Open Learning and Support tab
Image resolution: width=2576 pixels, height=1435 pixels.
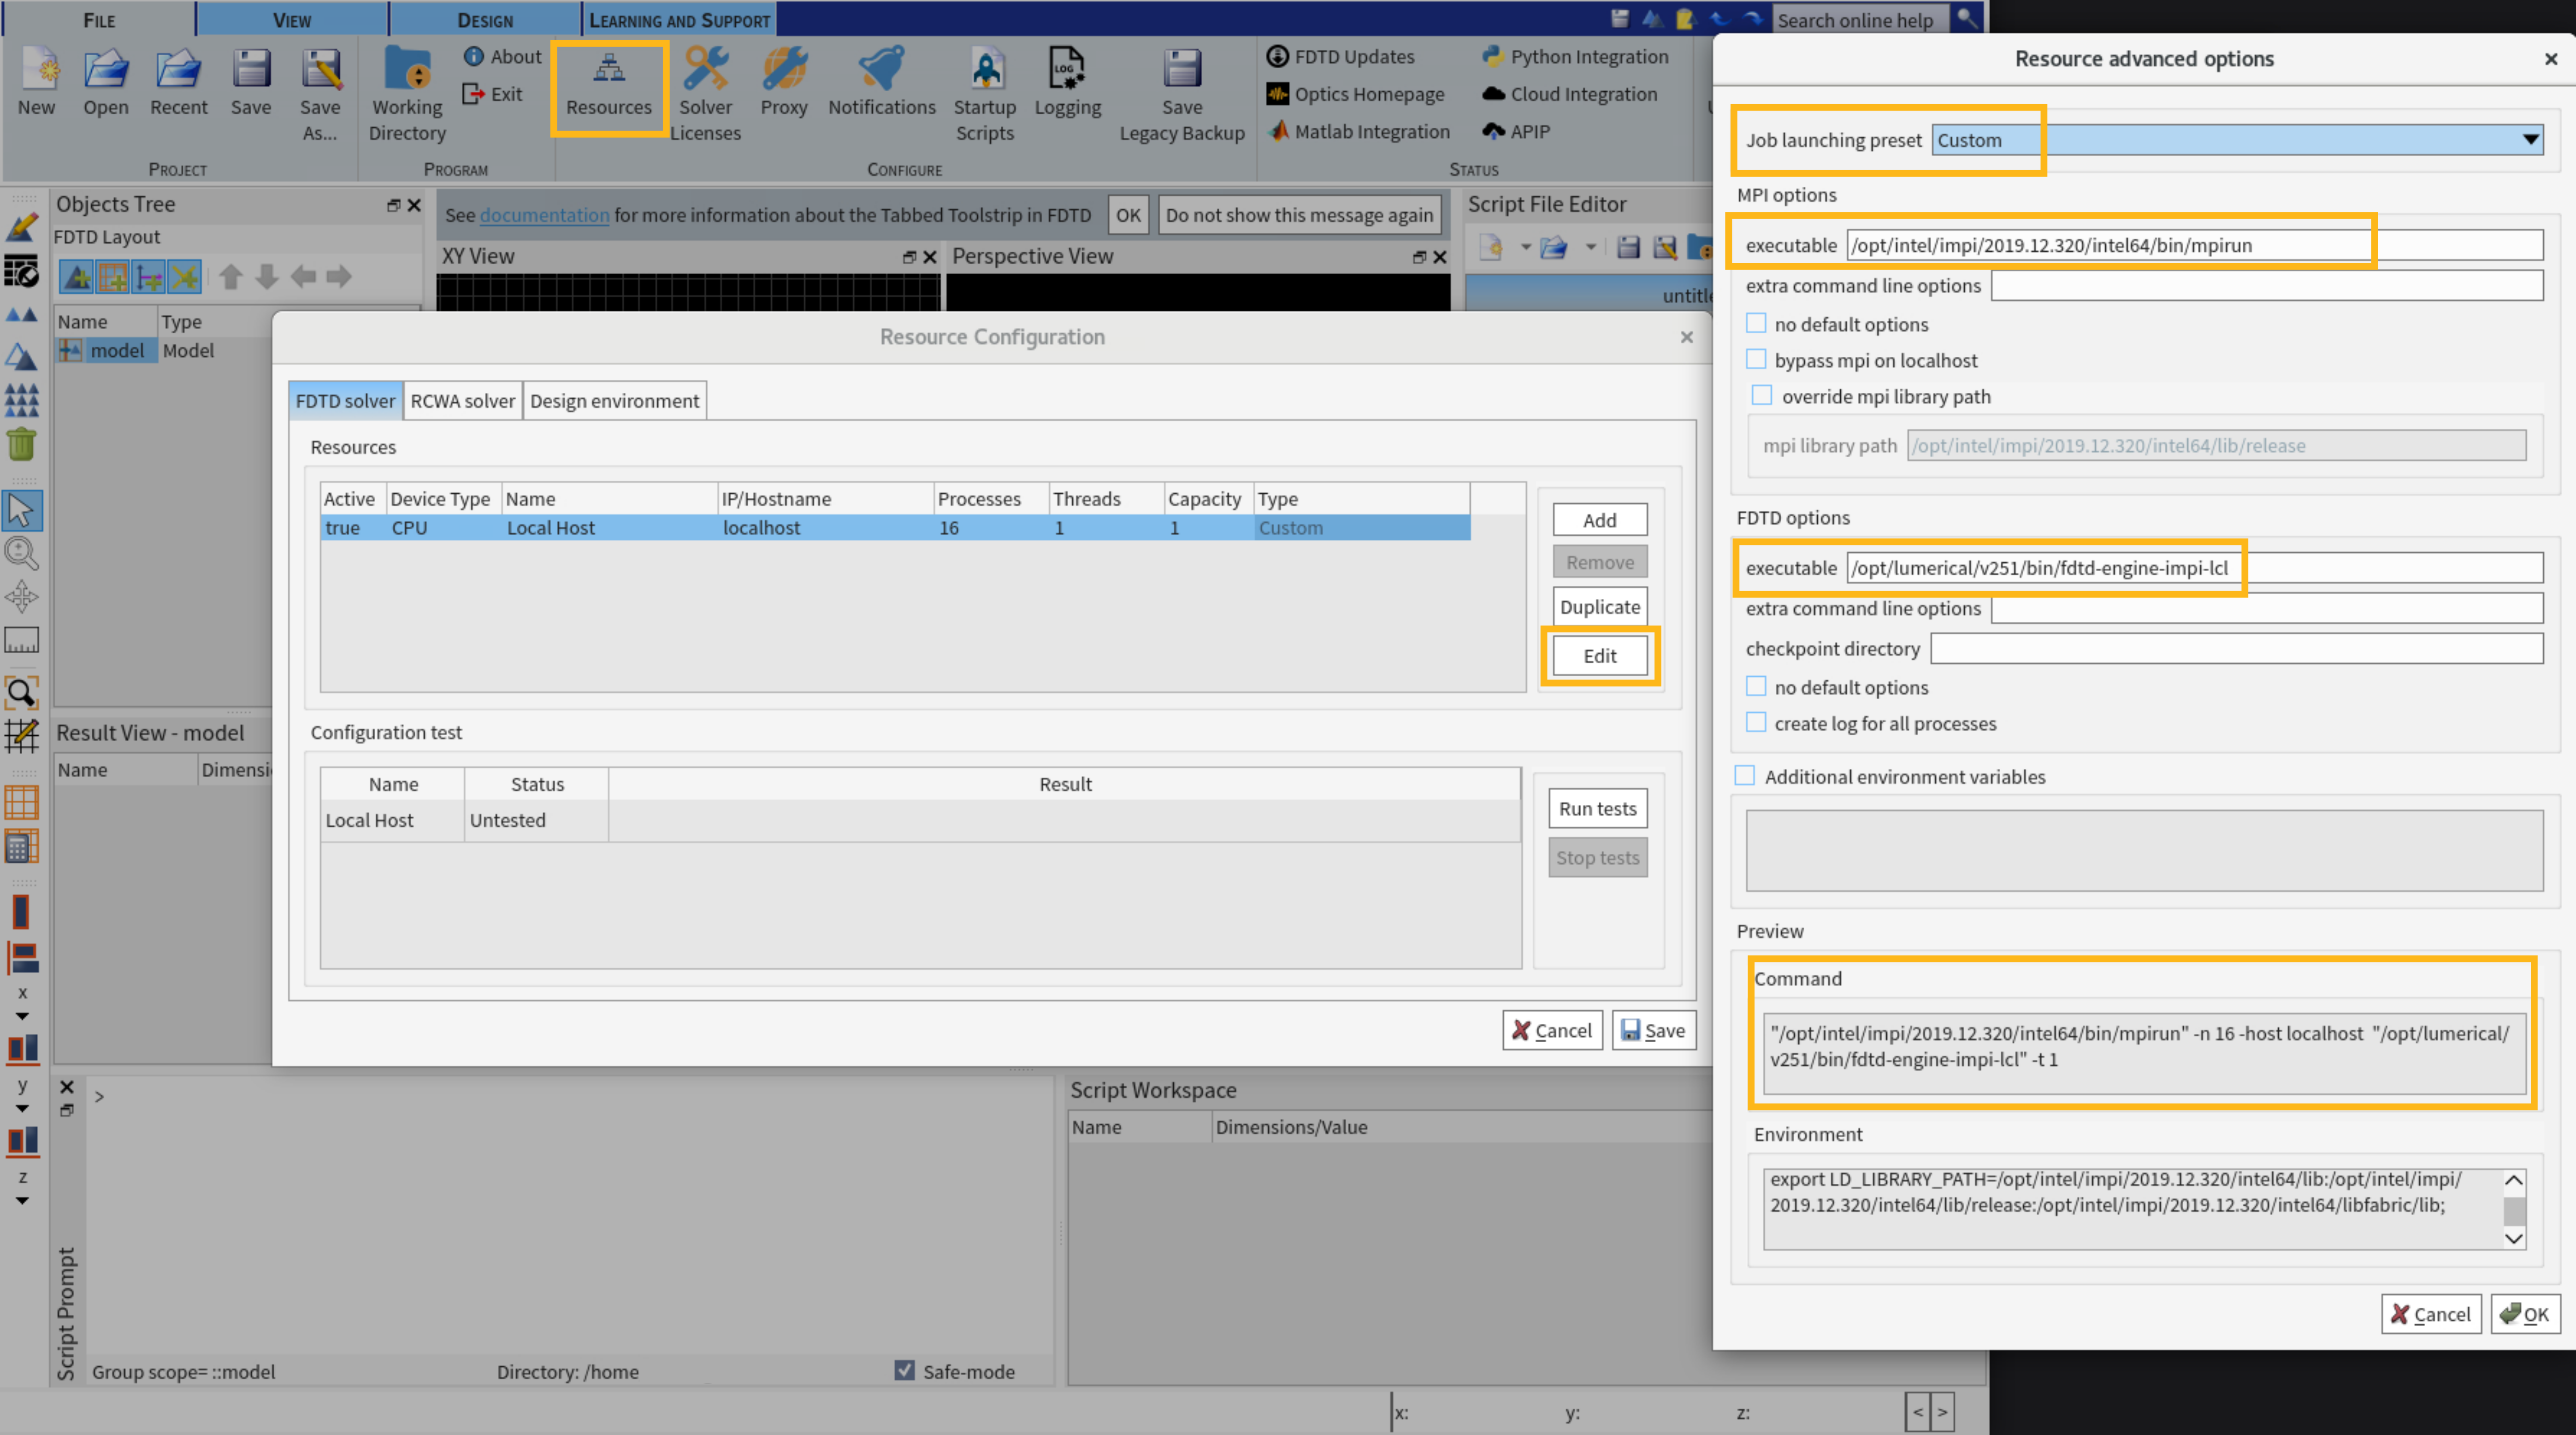pyautogui.click(x=680, y=19)
